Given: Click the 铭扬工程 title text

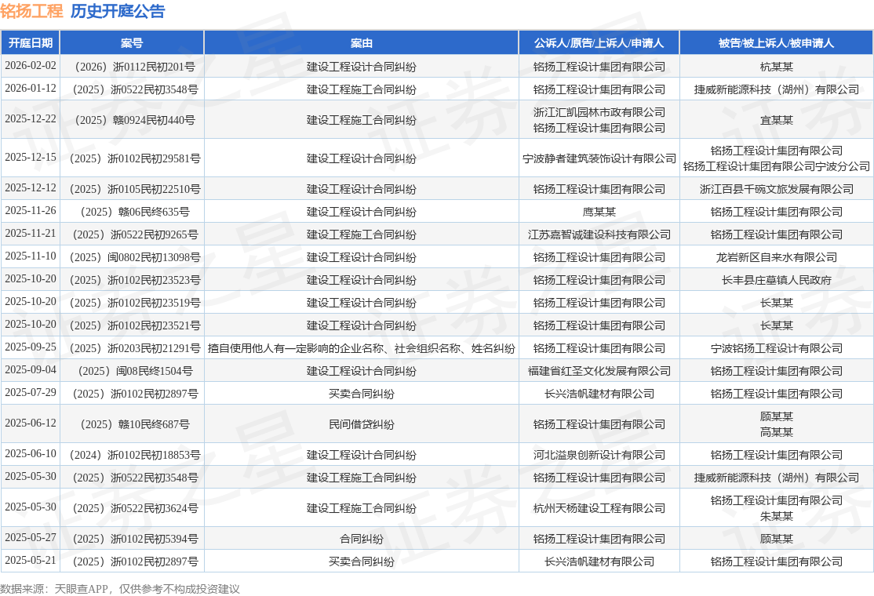Looking at the screenshot, I should (31, 11).
